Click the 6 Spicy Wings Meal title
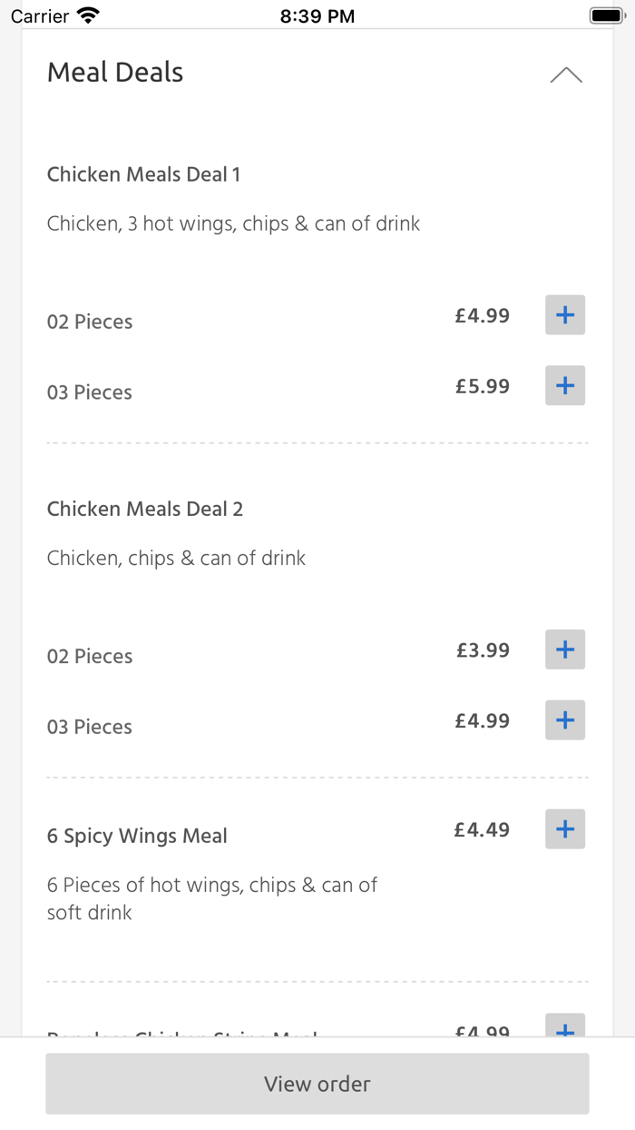The height and width of the screenshot is (1130, 635). click(137, 836)
